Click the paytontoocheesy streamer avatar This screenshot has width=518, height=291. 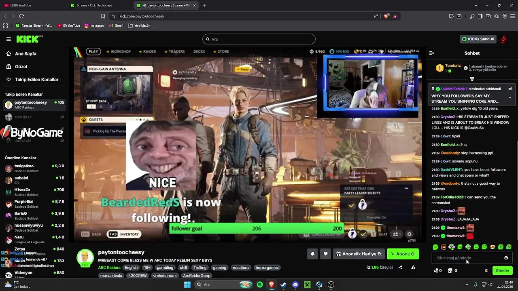click(85, 257)
